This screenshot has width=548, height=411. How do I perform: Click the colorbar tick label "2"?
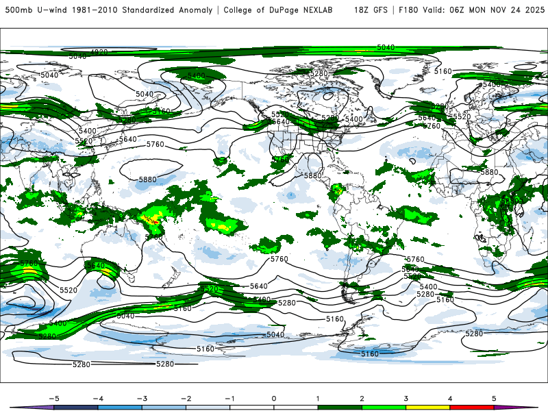(x=362, y=399)
